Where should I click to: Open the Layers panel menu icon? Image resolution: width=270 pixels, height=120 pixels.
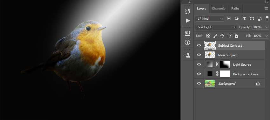(x=266, y=9)
